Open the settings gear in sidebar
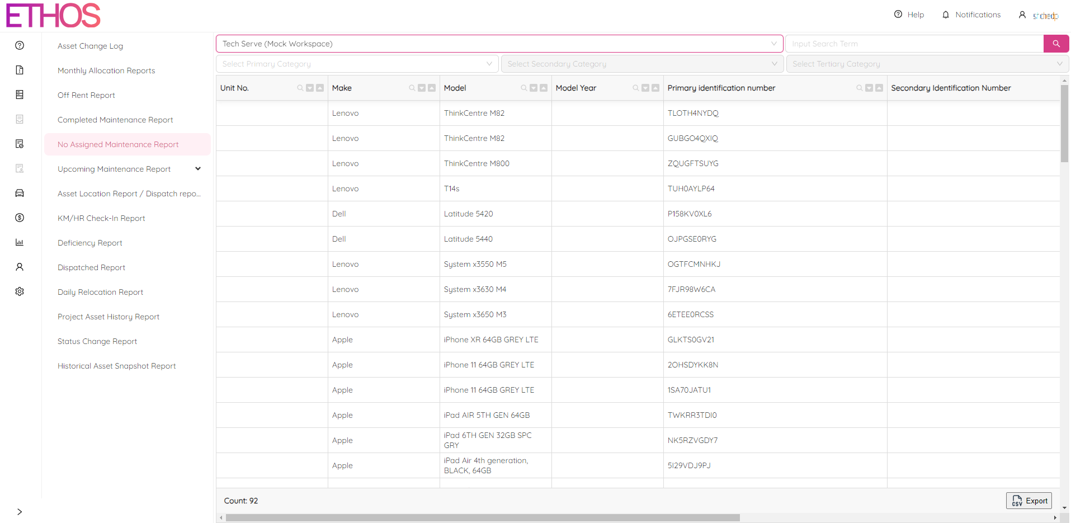This screenshot has height=523, width=1071. pos(20,291)
